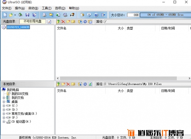
Task: Select 我的ISO文档 folder in tree
Action: click(20, 94)
